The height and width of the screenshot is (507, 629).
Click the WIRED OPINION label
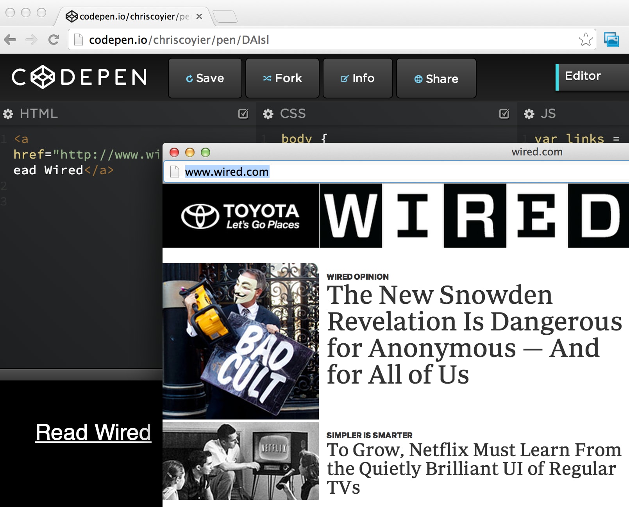pyautogui.click(x=357, y=277)
